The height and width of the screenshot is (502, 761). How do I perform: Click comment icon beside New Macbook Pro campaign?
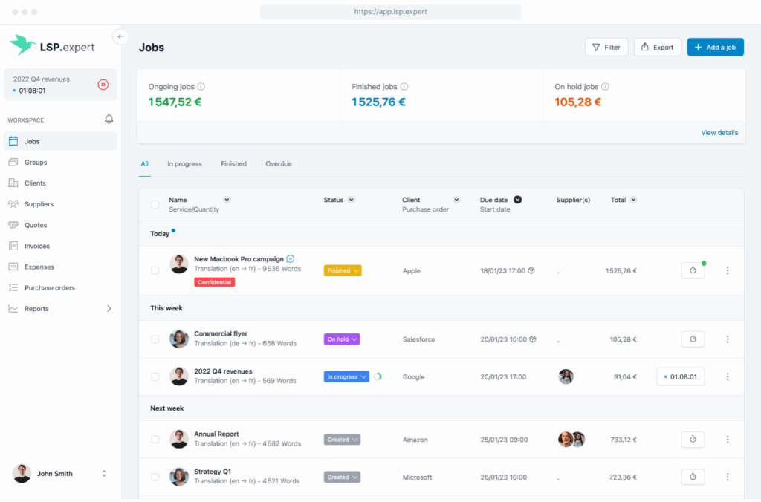[x=291, y=259]
